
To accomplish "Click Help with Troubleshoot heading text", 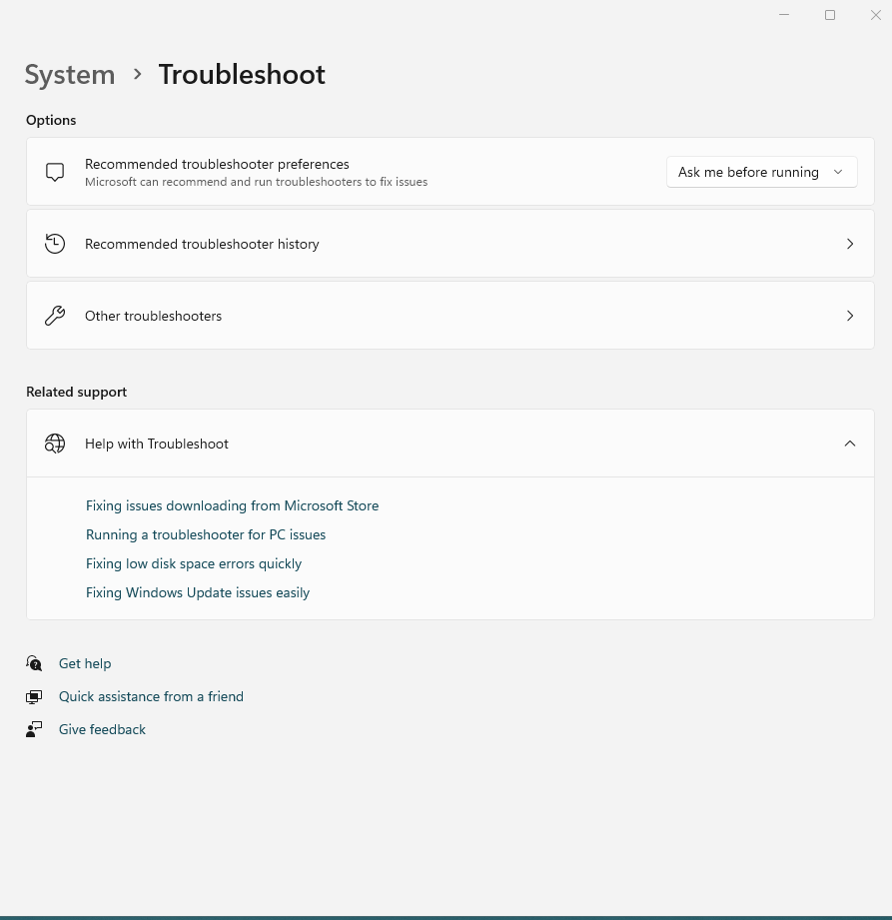I will click(x=157, y=444).
